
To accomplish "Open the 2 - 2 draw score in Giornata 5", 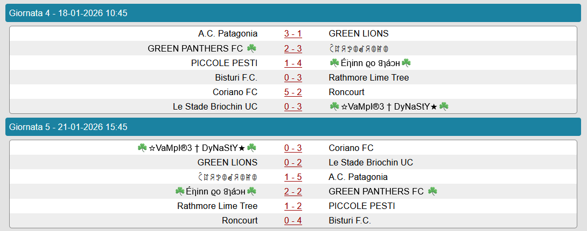I will pyautogui.click(x=293, y=191).
